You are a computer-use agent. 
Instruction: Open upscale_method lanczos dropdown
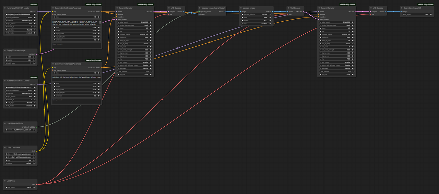tap(257, 14)
